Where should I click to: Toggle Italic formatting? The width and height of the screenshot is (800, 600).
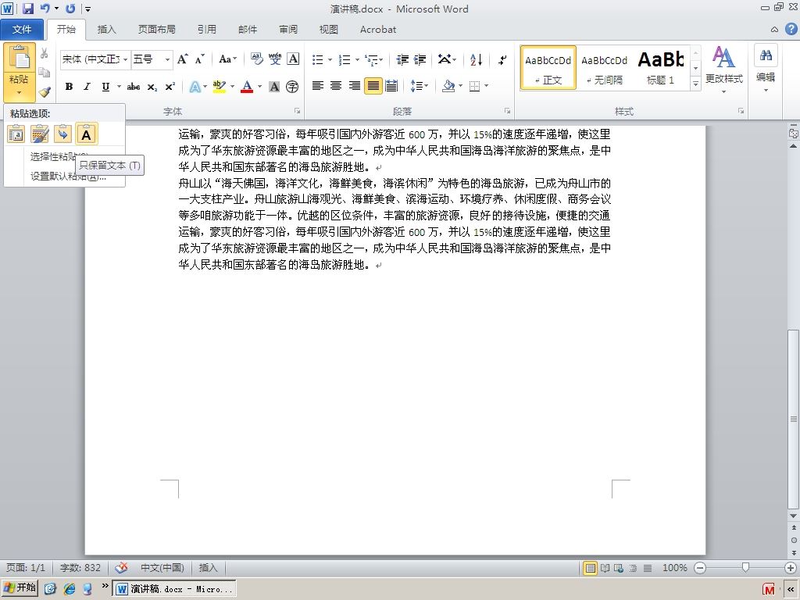[87, 87]
